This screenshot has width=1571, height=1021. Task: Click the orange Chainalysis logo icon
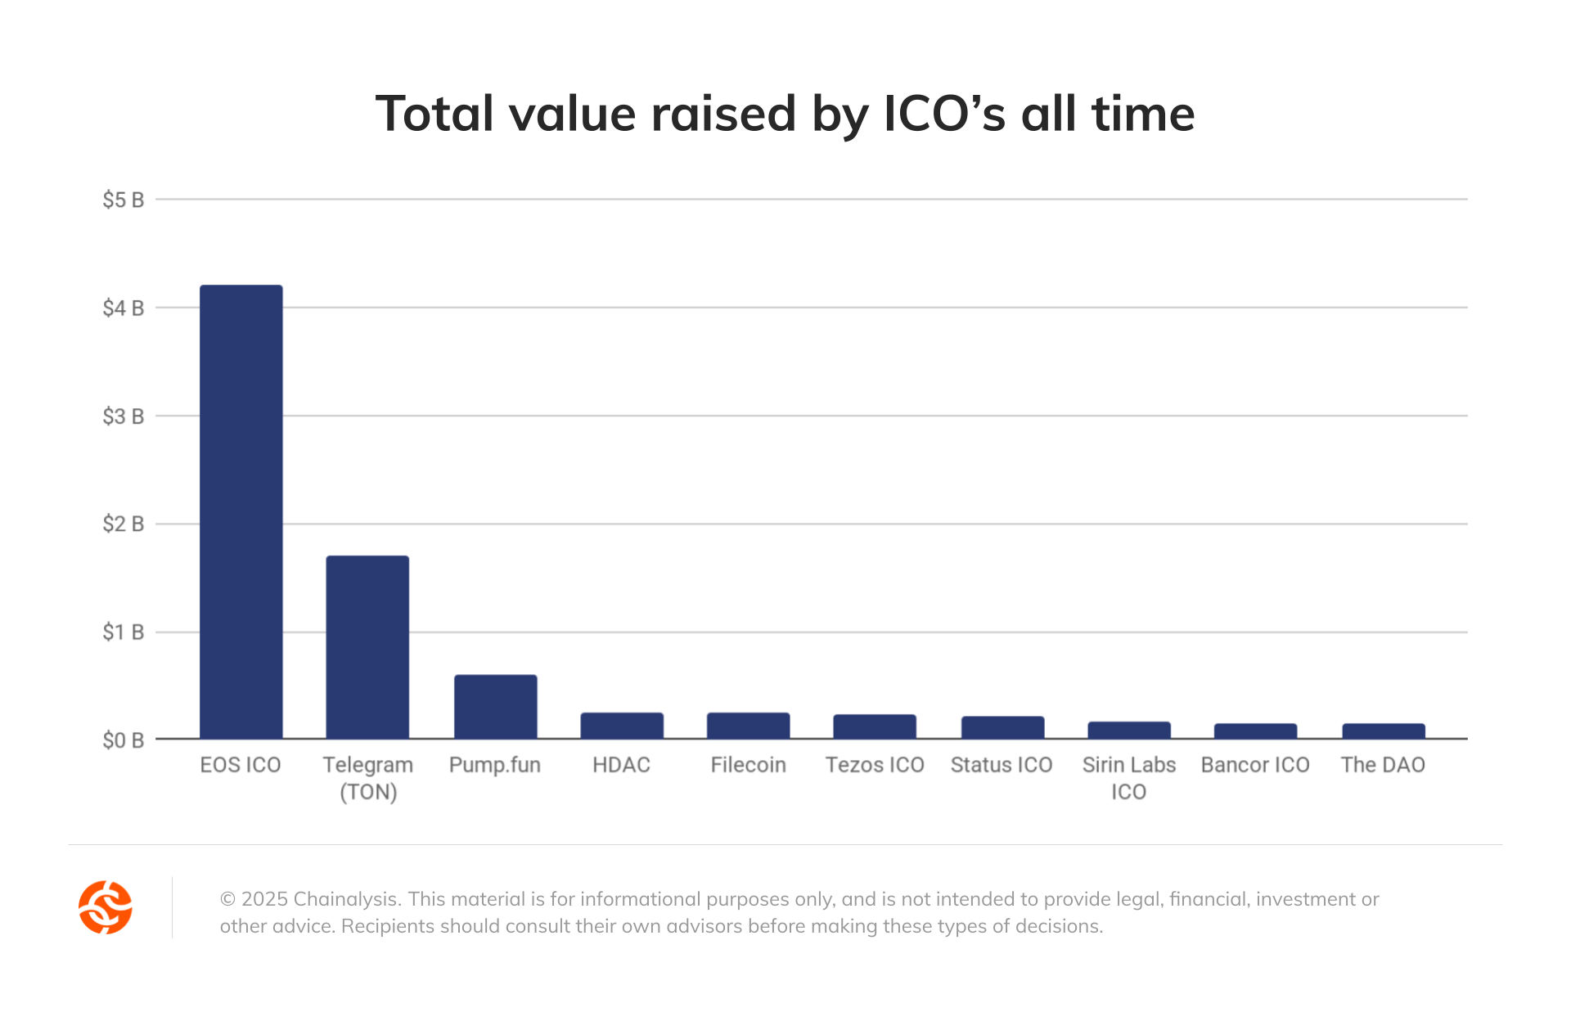[105, 907]
